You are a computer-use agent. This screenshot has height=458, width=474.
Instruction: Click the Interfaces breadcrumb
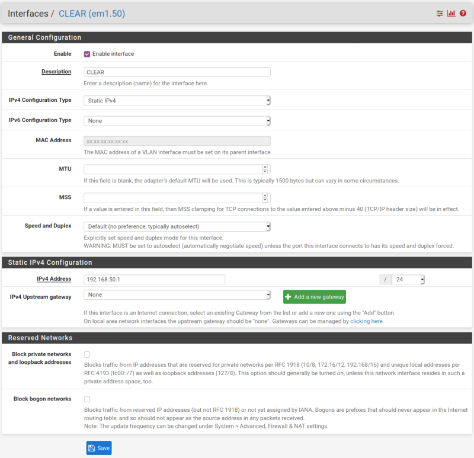pos(28,14)
